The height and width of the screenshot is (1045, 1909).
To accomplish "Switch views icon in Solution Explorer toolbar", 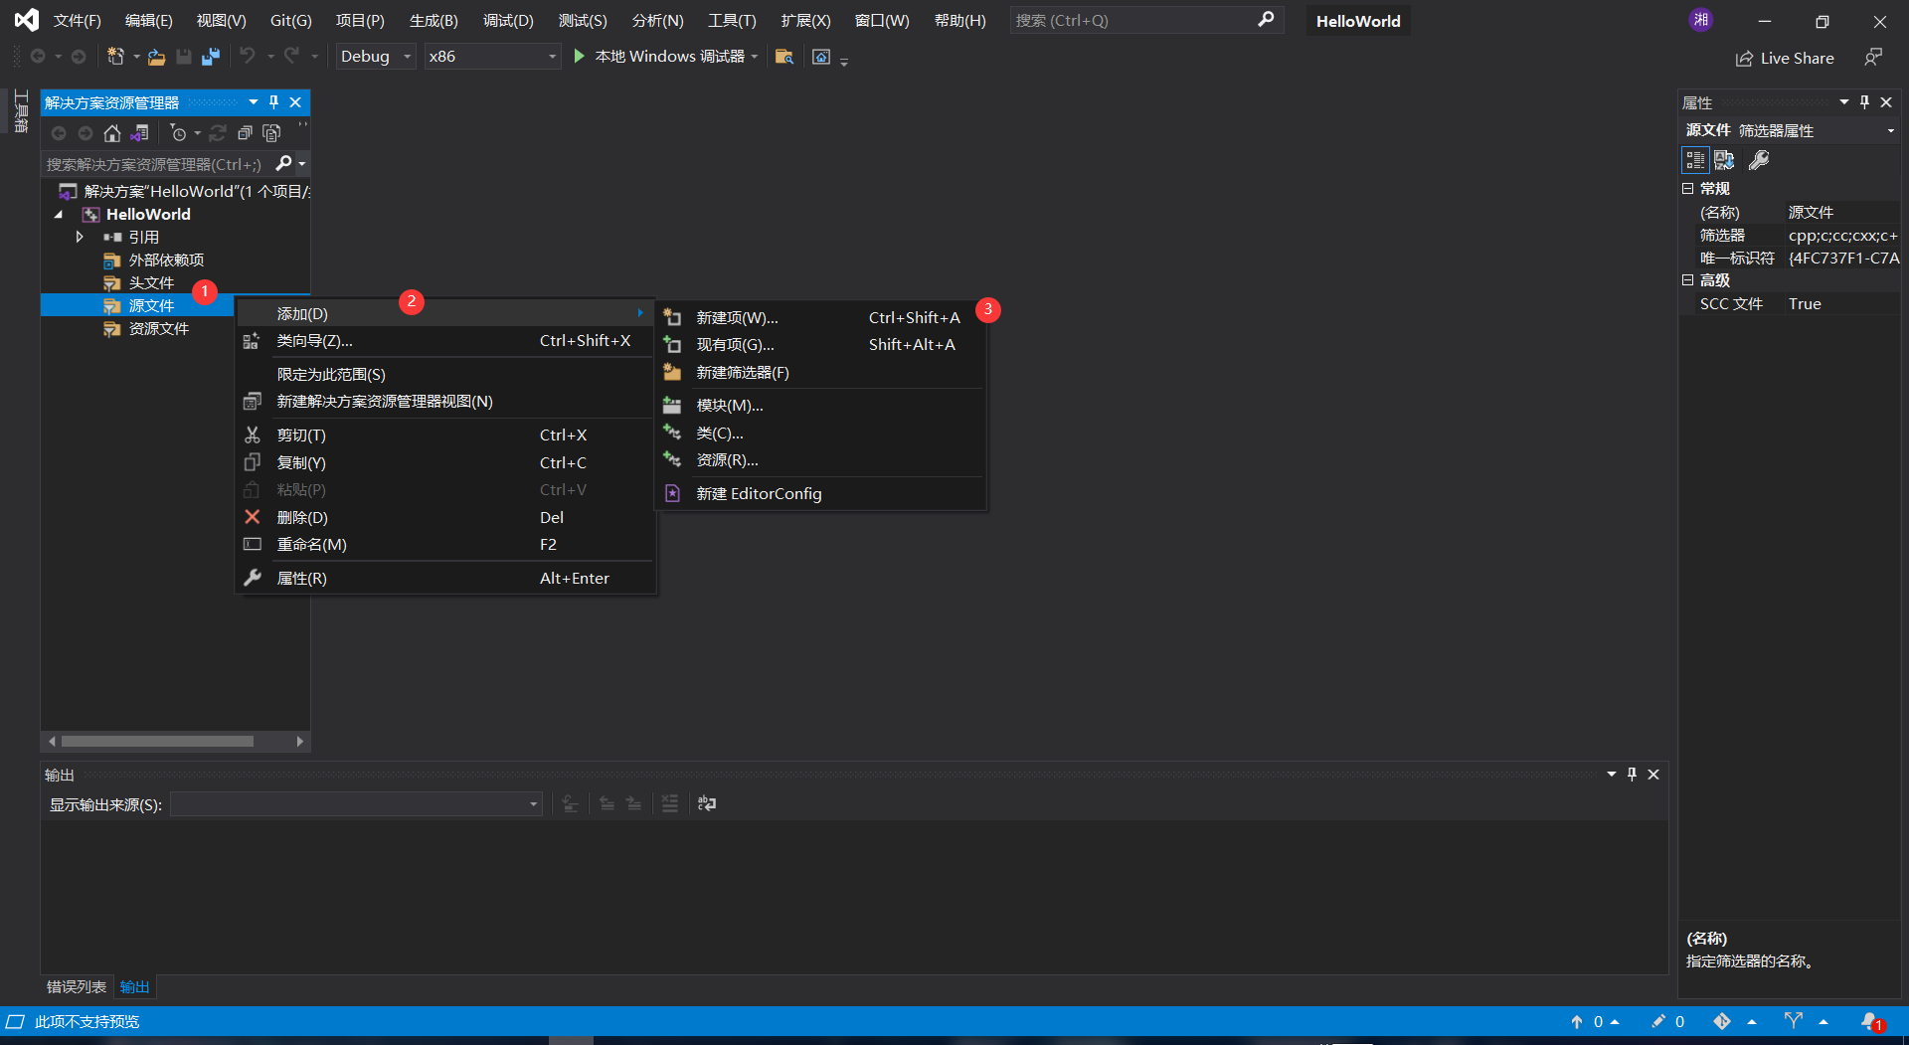I will (140, 133).
